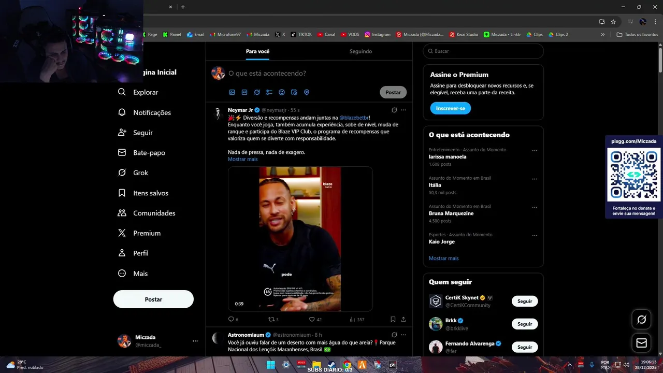This screenshot has height=373, width=663.
Task: Open Windows Start menu
Action: click(271, 365)
